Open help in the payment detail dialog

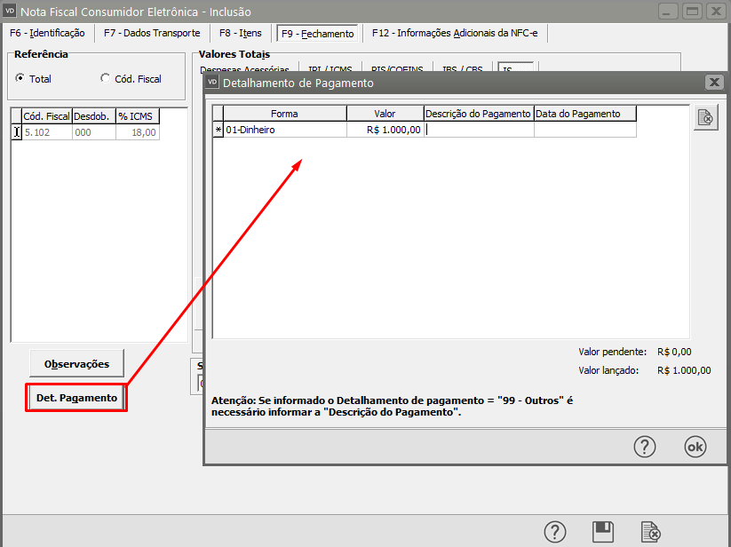click(644, 447)
